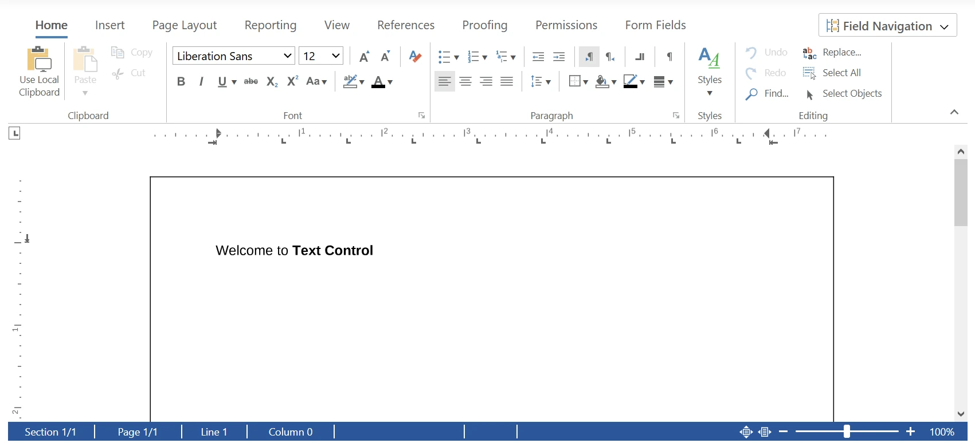Image resolution: width=975 pixels, height=443 pixels.
Task: Open Form Fields tab
Action: [x=656, y=25]
